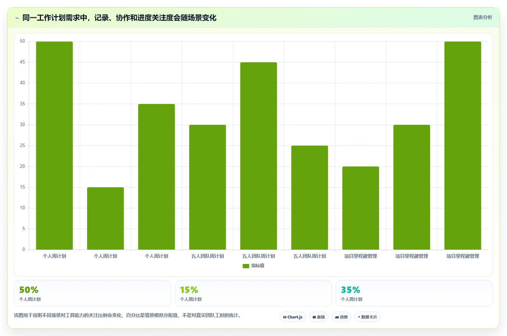Open the 35% 个人周计划 stat card

(x=414, y=293)
